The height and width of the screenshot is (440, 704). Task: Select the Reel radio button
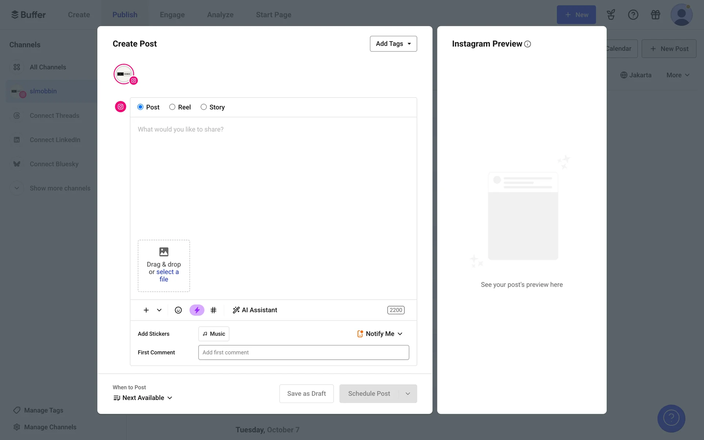click(x=172, y=107)
